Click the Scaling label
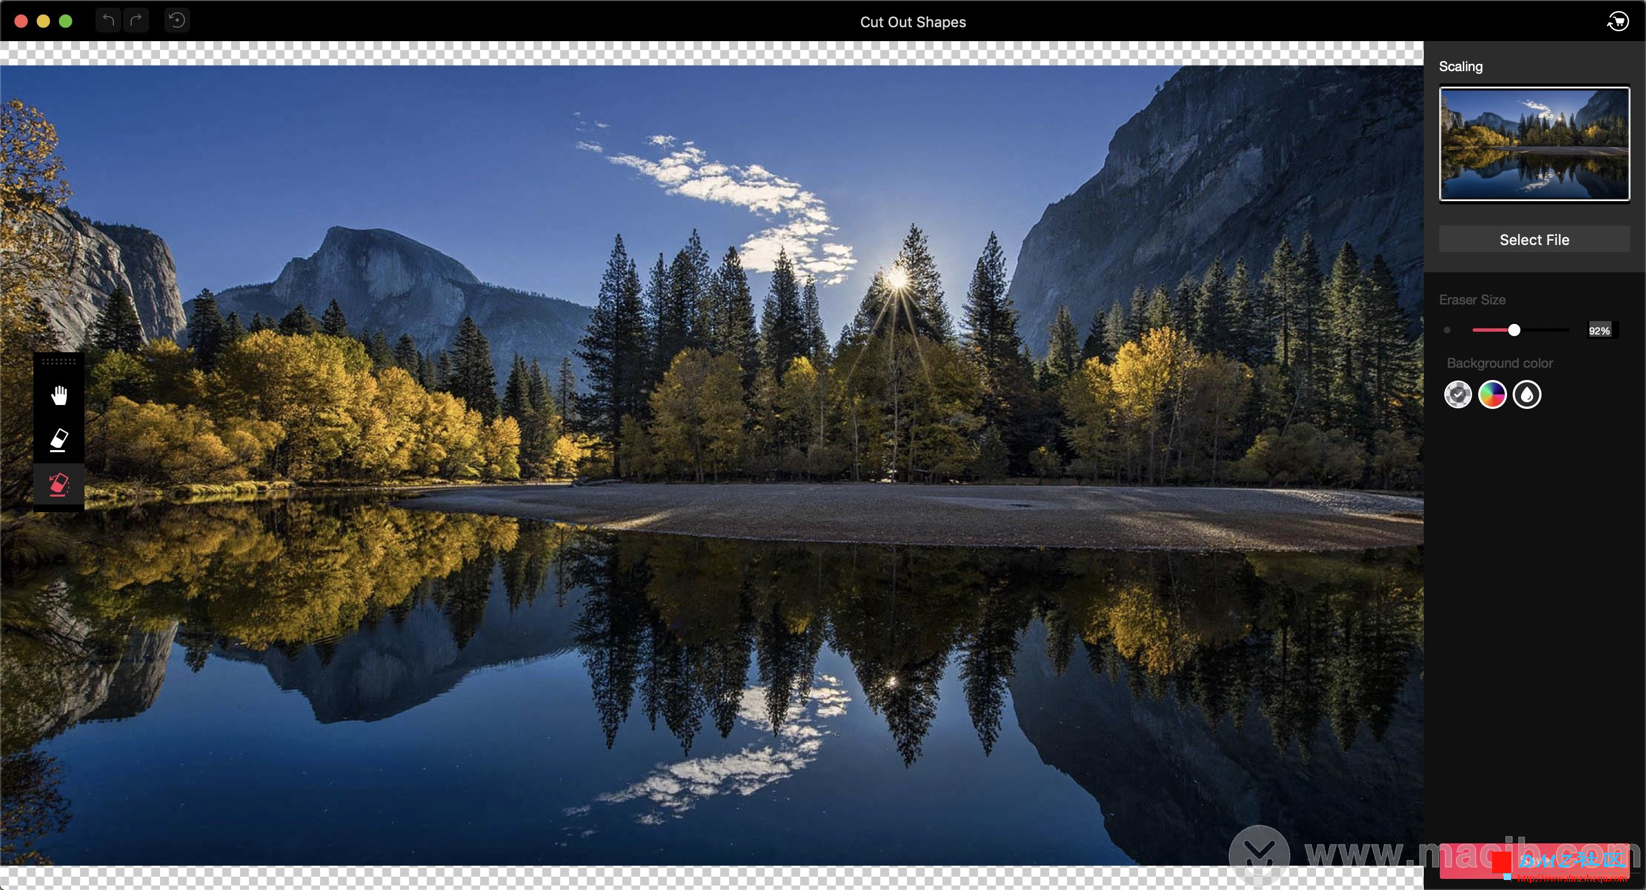 (1461, 67)
